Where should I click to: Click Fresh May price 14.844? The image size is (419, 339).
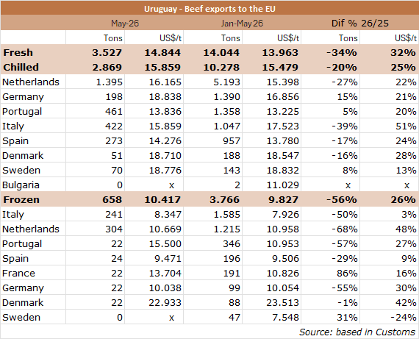coord(162,52)
